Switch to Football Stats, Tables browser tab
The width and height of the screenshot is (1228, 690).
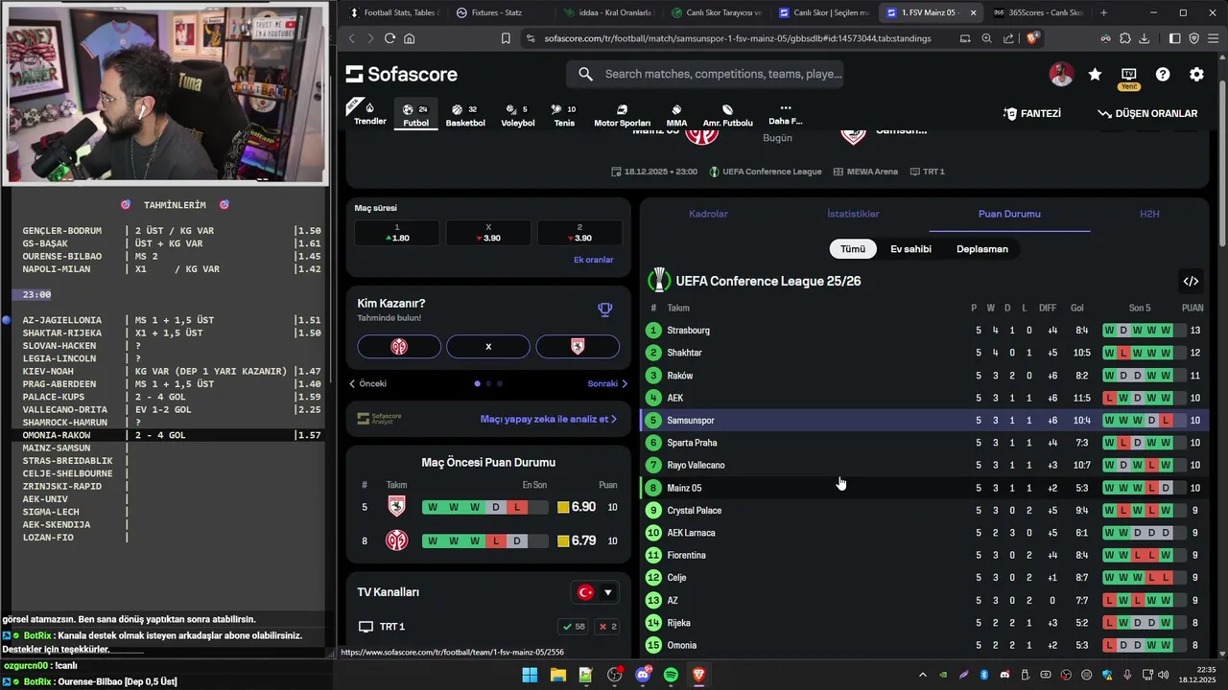(392, 12)
